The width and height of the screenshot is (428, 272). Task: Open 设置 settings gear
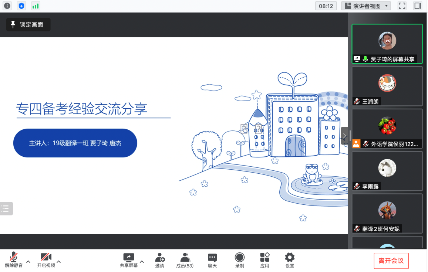point(290,260)
